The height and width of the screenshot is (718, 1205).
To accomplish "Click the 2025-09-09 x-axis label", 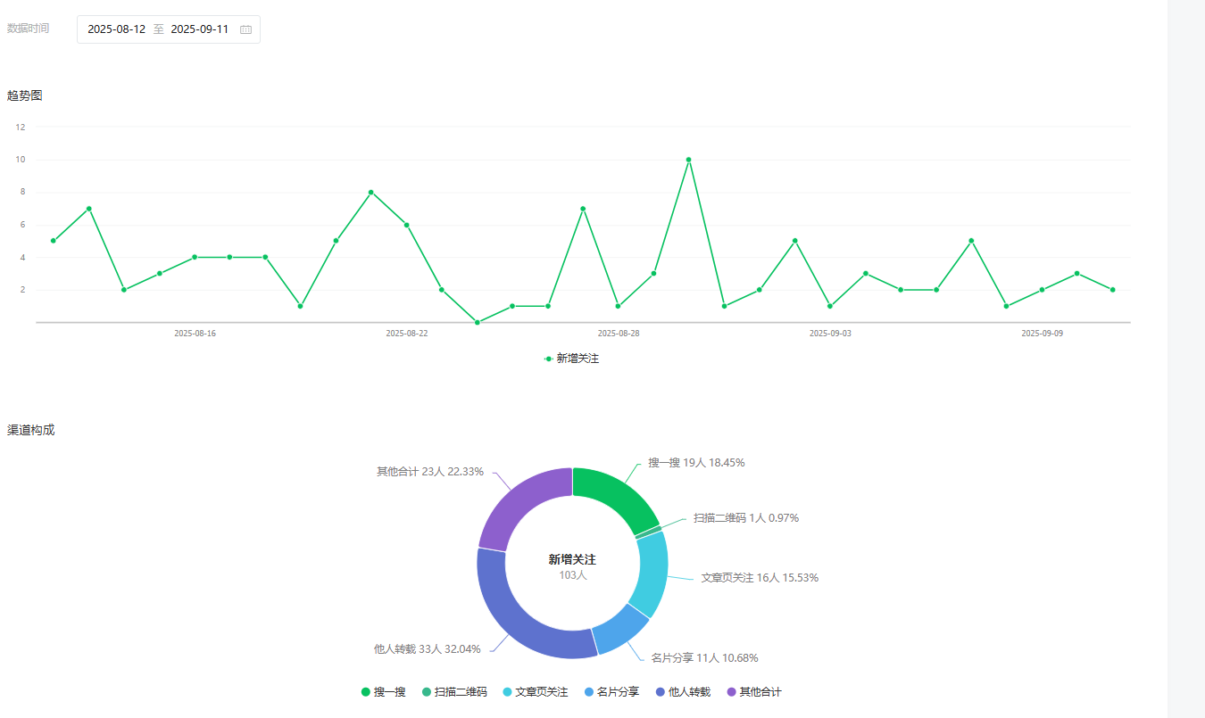I will (x=1042, y=334).
